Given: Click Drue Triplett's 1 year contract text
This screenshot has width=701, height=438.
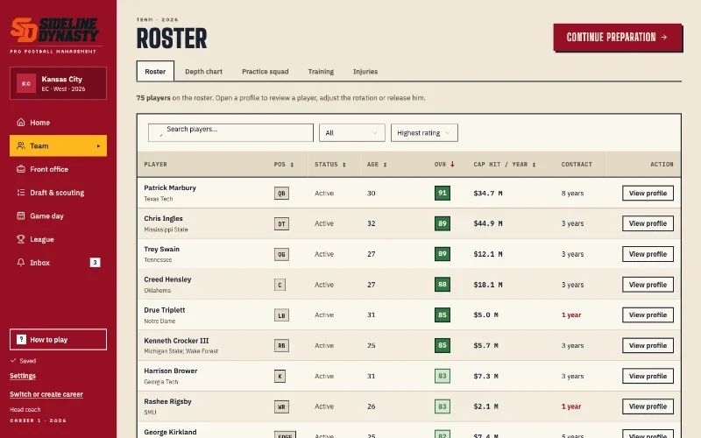Looking at the screenshot, I should coord(571,315).
